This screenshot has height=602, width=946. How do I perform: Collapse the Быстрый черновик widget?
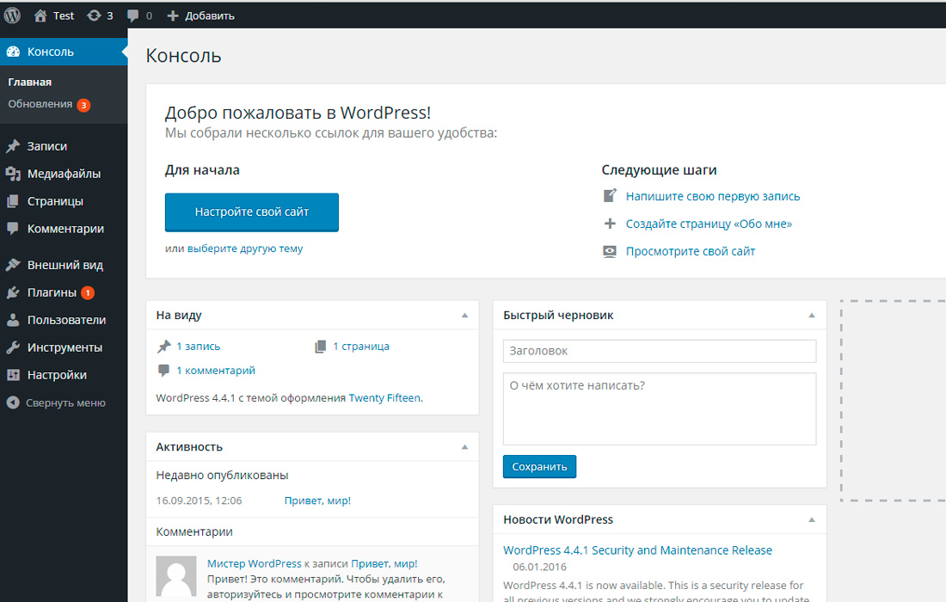(812, 316)
